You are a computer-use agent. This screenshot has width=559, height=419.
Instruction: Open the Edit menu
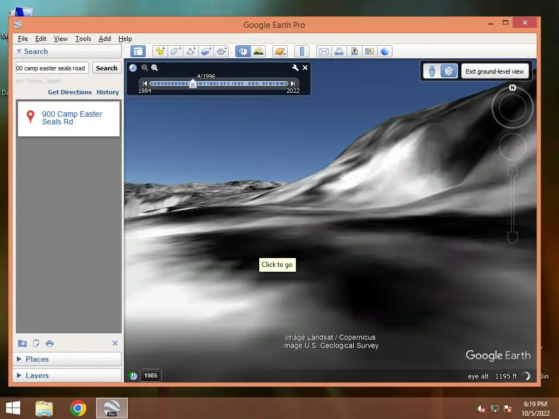coord(40,39)
